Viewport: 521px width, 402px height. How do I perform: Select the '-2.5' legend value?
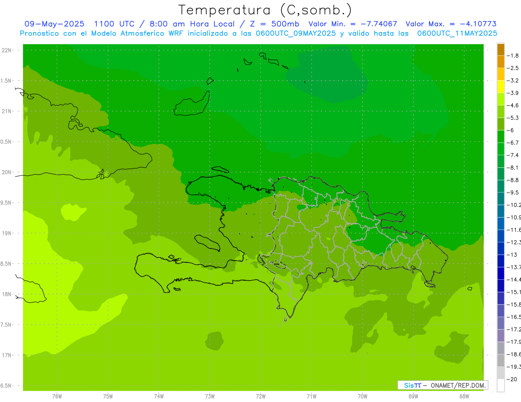click(x=513, y=68)
